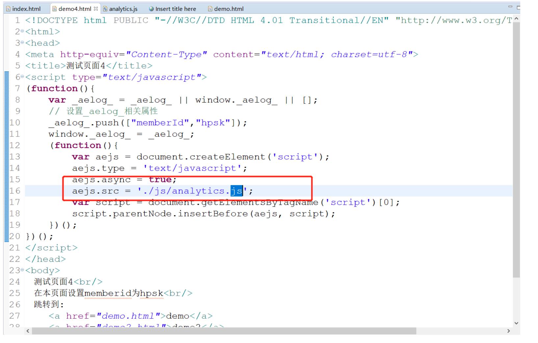Click the demo.html tab file icon
Viewport: 538px width, 343px height.
point(210,9)
